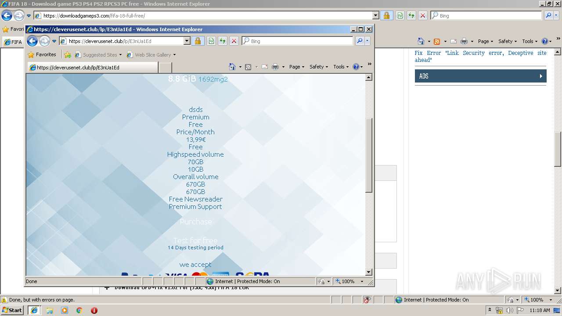The image size is (562, 316).
Task: Open Chrome from the taskbar
Action: 79,310
